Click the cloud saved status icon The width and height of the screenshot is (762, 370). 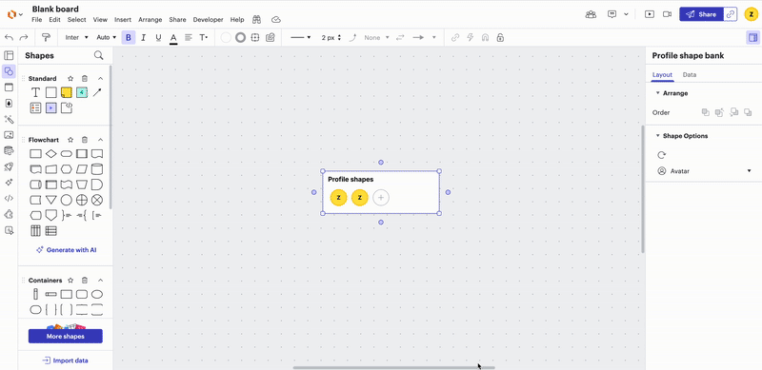276,20
